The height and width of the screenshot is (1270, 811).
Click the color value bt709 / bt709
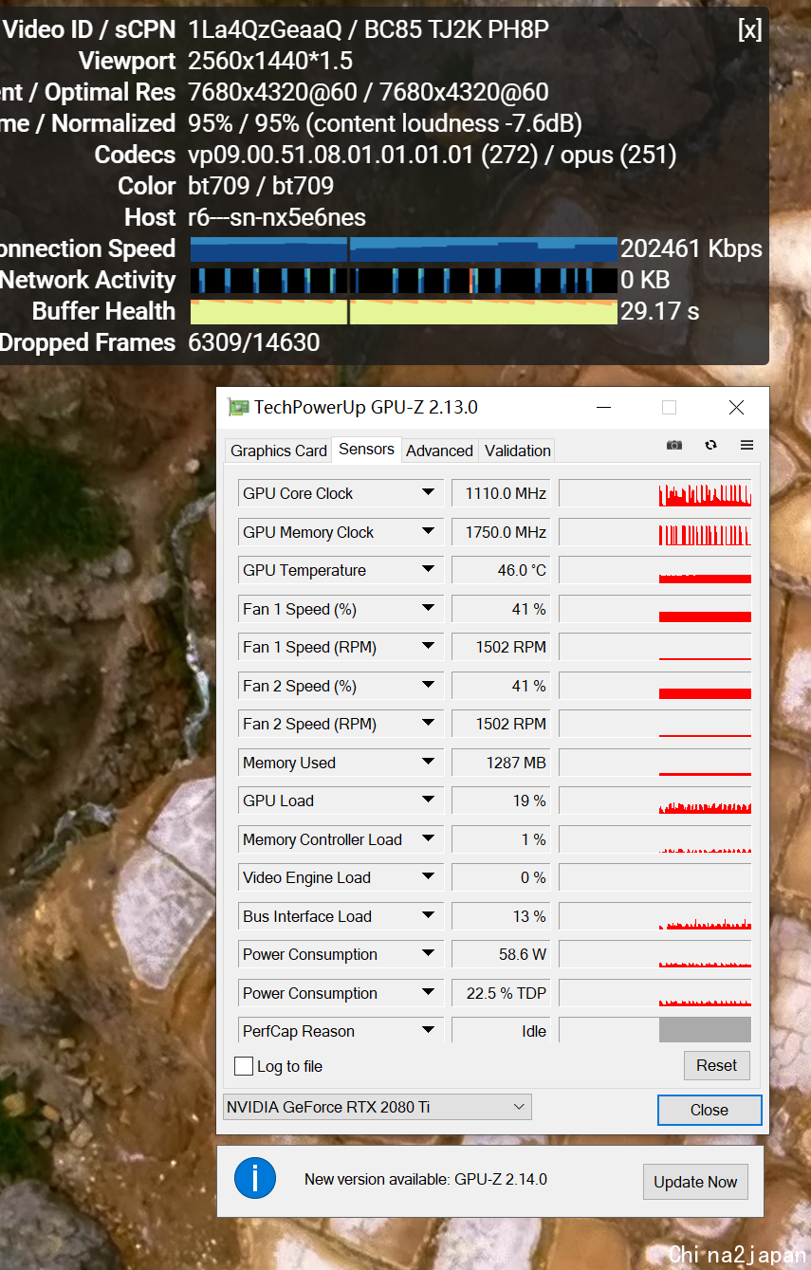[262, 186]
